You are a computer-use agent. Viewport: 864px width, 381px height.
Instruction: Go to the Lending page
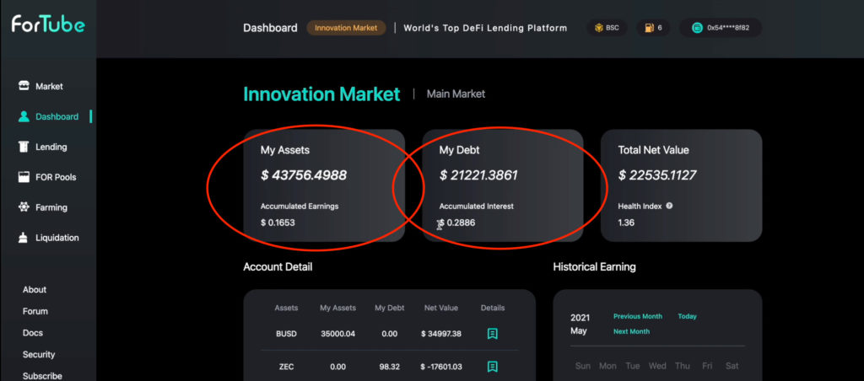tap(51, 147)
